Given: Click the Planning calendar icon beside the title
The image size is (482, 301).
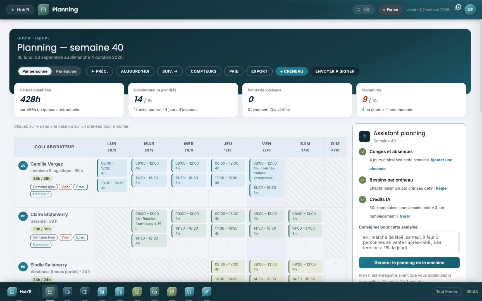Looking at the screenshot, I should click(x=43, y=10).
